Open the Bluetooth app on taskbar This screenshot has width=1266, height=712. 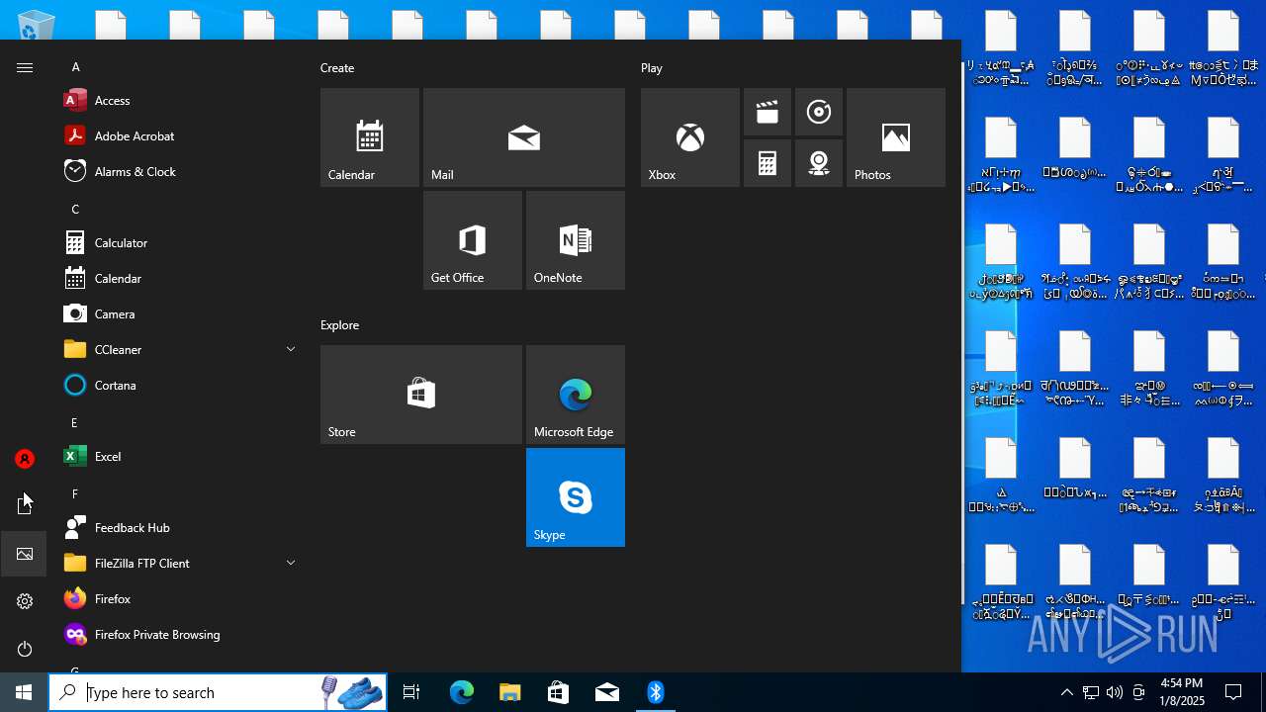point(655,692)
